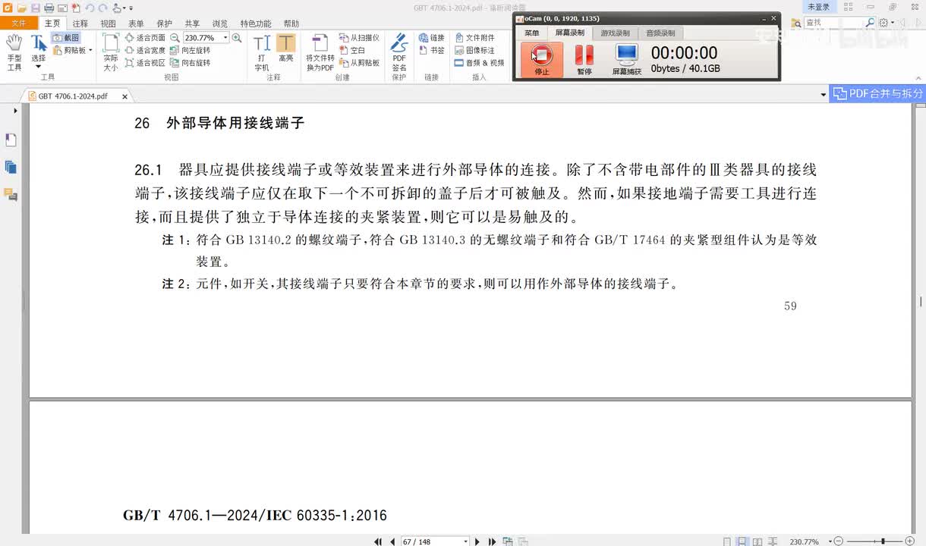Viewport: 926px width, 546px height.
Task: Set view to Actual Size (实际大小)
Action: (x=111, y=52)
